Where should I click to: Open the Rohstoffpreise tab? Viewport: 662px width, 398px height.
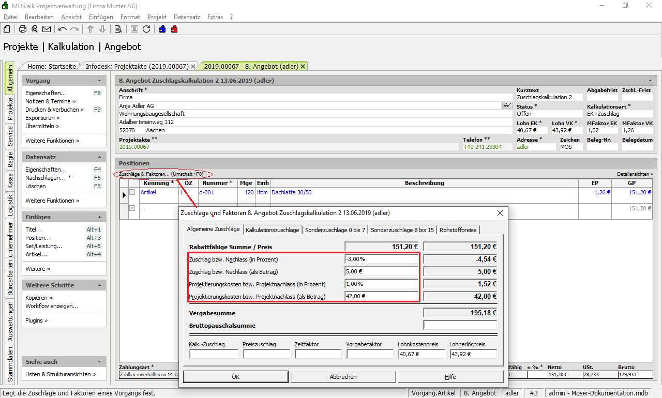(x=459, y=229)
